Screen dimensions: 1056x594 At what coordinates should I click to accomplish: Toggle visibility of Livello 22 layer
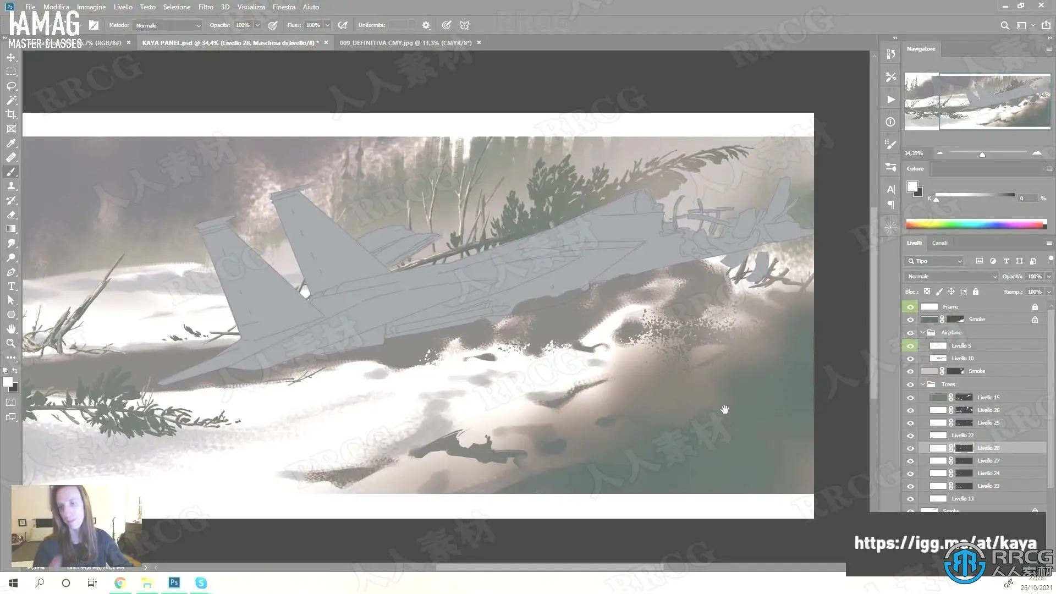pos(910,436)
